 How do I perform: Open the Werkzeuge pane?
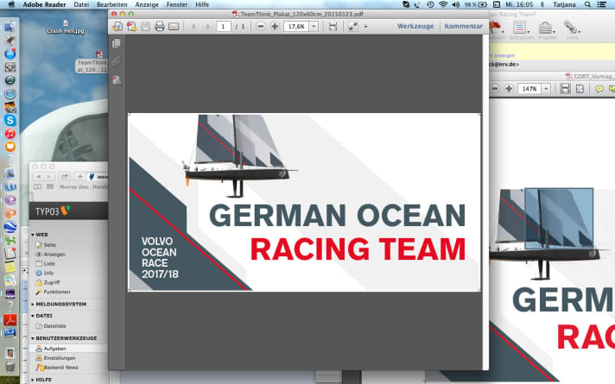pos(415,26)
